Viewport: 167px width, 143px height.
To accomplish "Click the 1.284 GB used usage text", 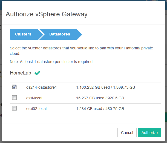I will pos(100,109).
